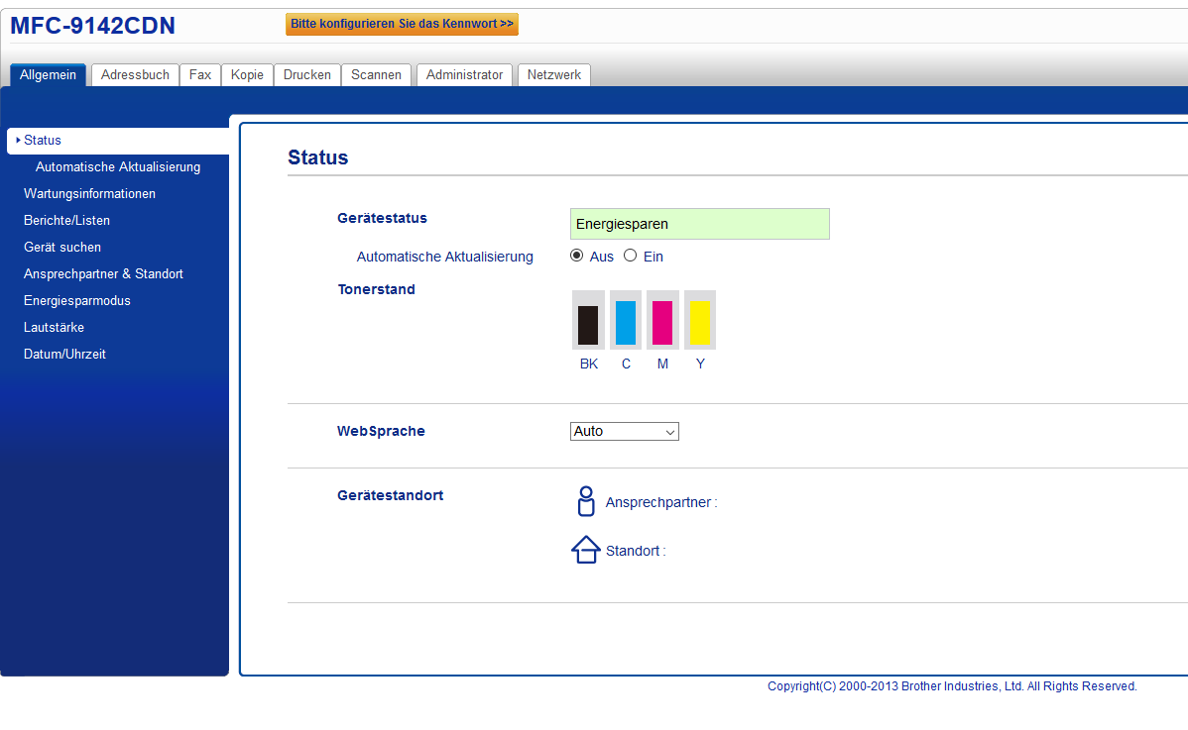This screenshot has width=1188, height=730.
Task: Open Berichte/Listen in the sidebar
Action: click(x=66, y=220)
